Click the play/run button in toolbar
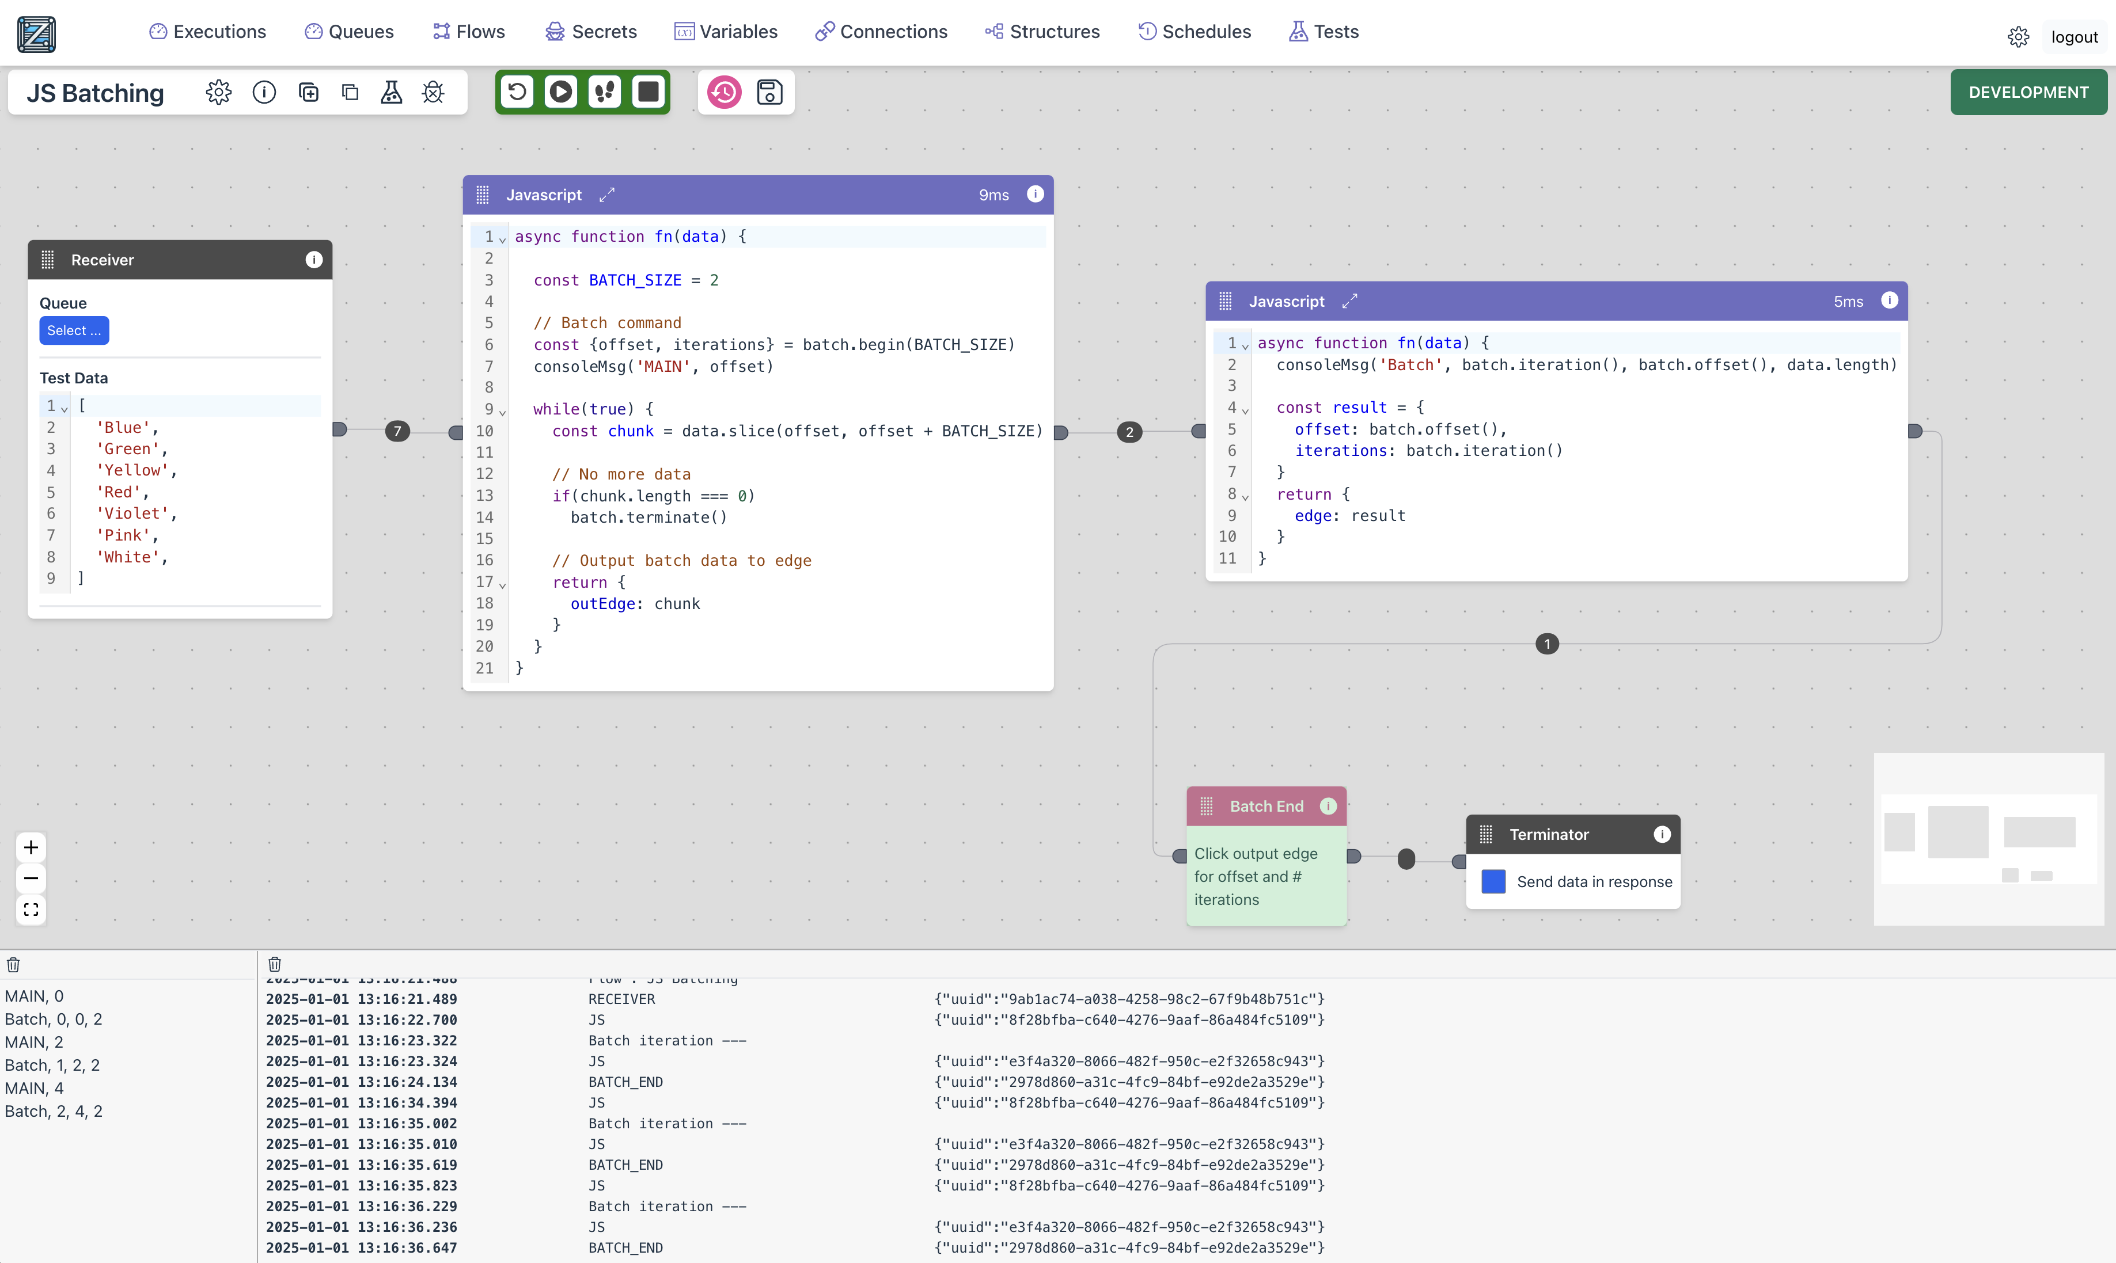The height and width of the screenshot is (1263, 2116). point(558,92)
